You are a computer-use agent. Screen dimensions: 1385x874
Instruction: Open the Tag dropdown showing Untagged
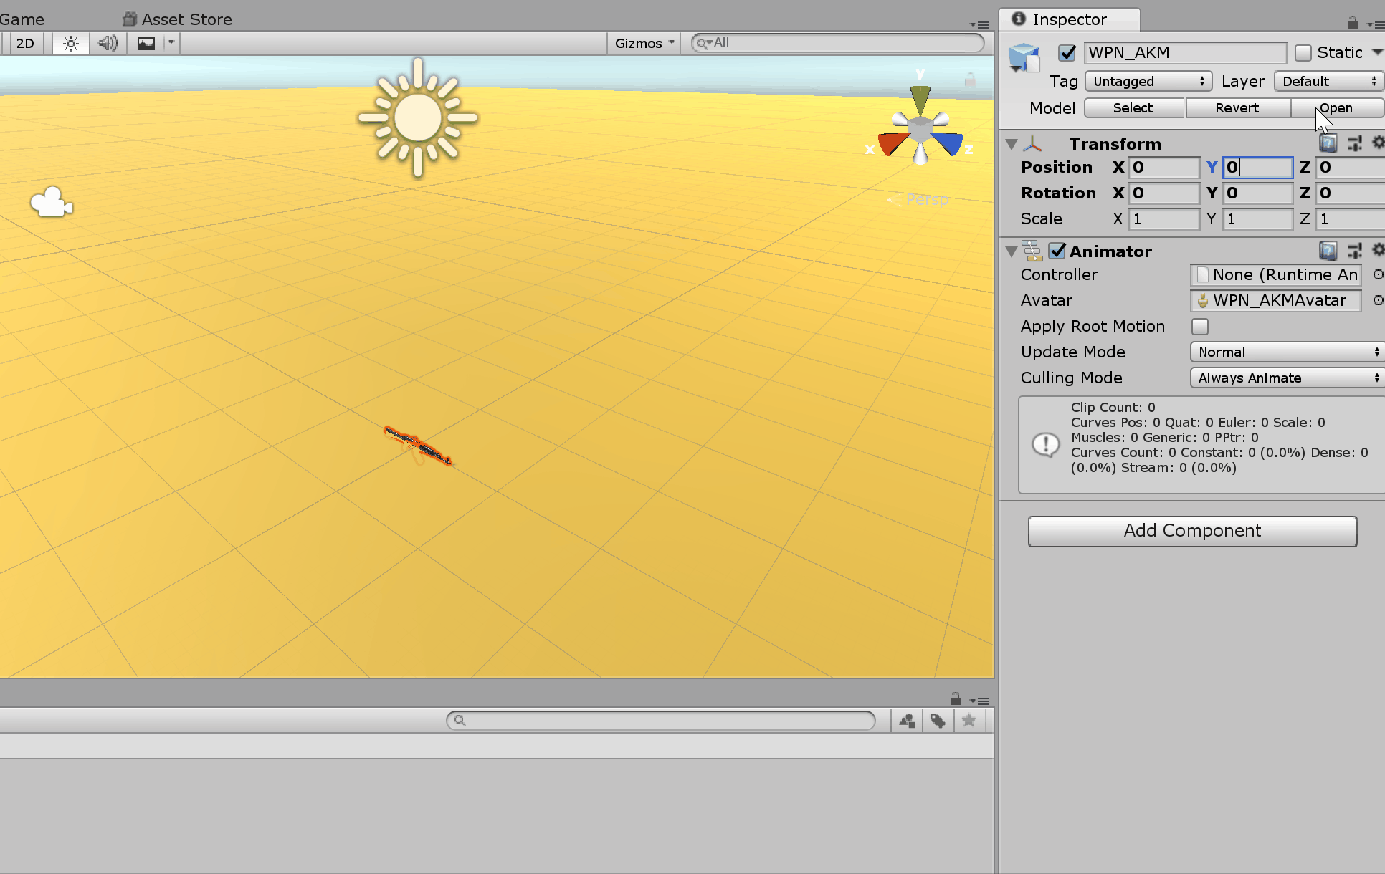1148,82
